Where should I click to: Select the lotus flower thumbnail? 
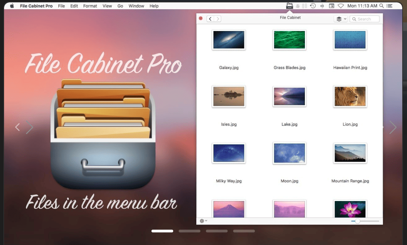(x=350, y=209)
